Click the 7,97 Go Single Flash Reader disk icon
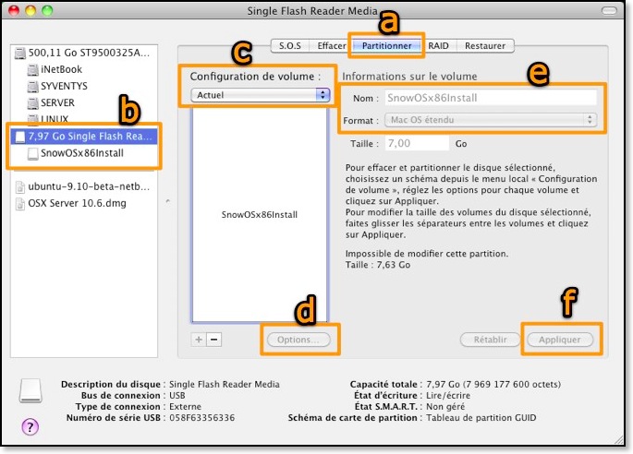The image size is (633, 454). click(x=19, y=137)
